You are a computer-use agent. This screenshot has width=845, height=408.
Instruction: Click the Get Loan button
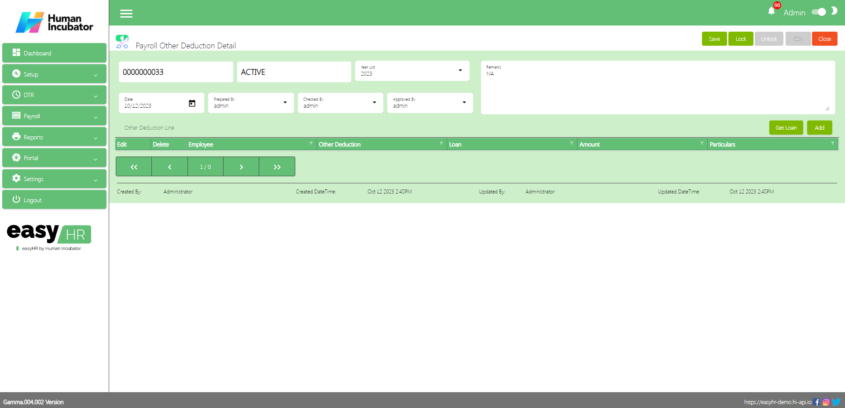pyautogui.click(x=786, y=127)
